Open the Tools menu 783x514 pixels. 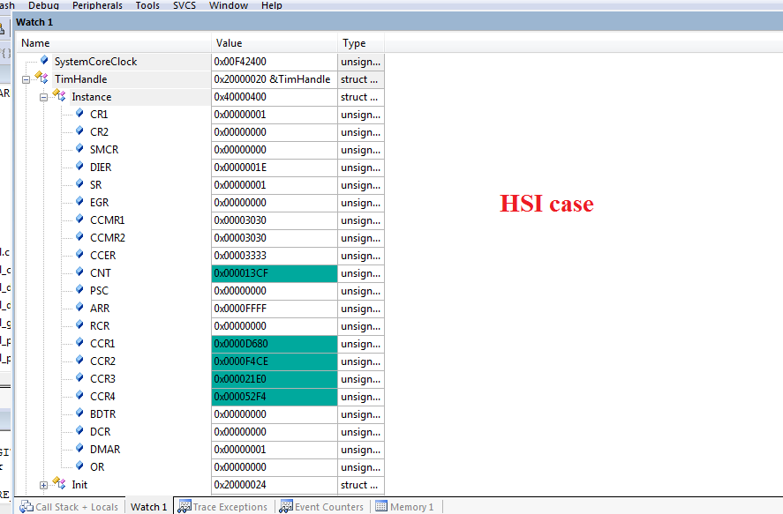click(147, 5)
